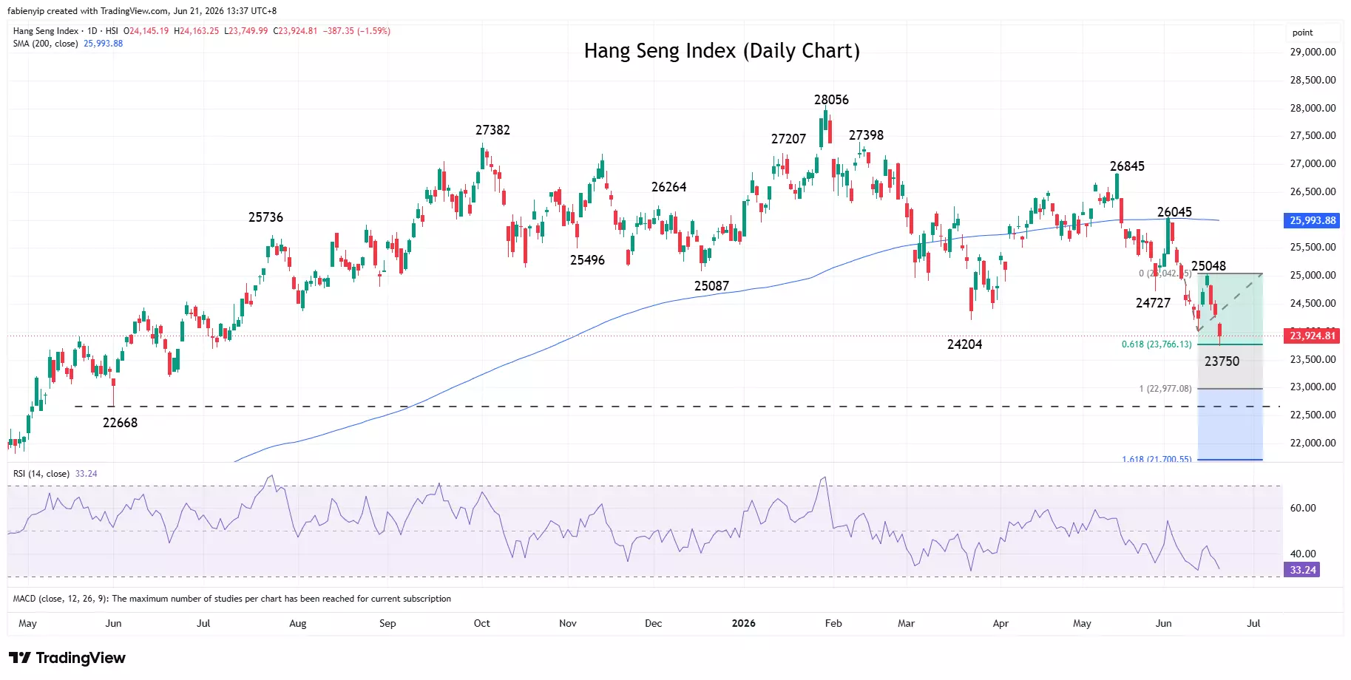This screenshot has width=1351, height=680.
Task: Click the 25496 low label in November
Action: [587, 260]
